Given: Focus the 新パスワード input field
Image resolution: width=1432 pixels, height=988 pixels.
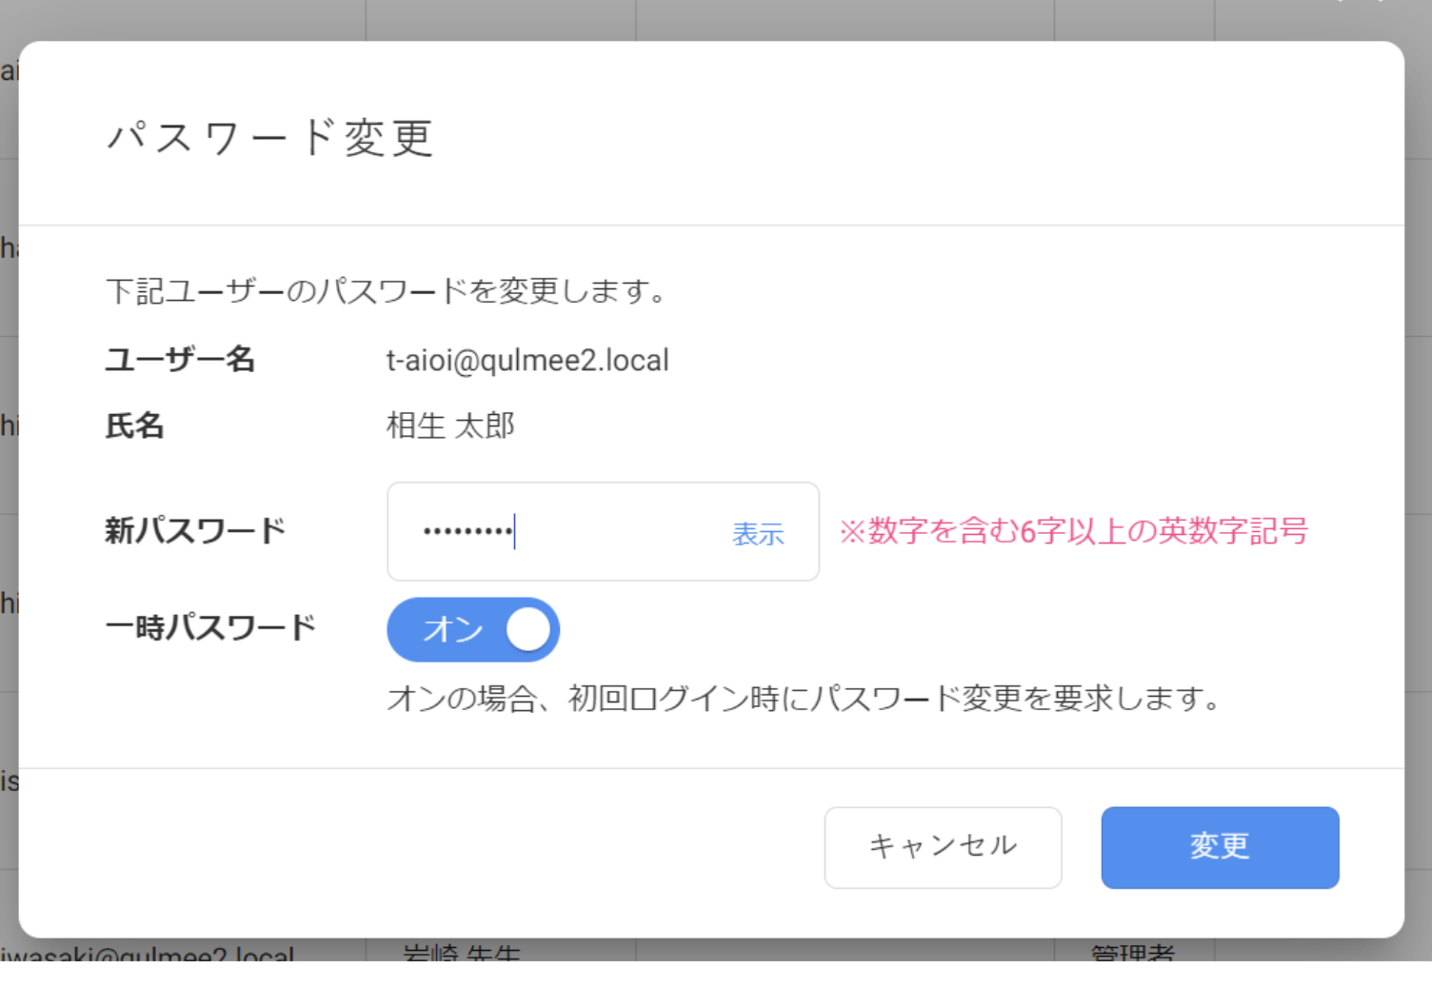Looking at the screenshot, I should pos(603,531).
